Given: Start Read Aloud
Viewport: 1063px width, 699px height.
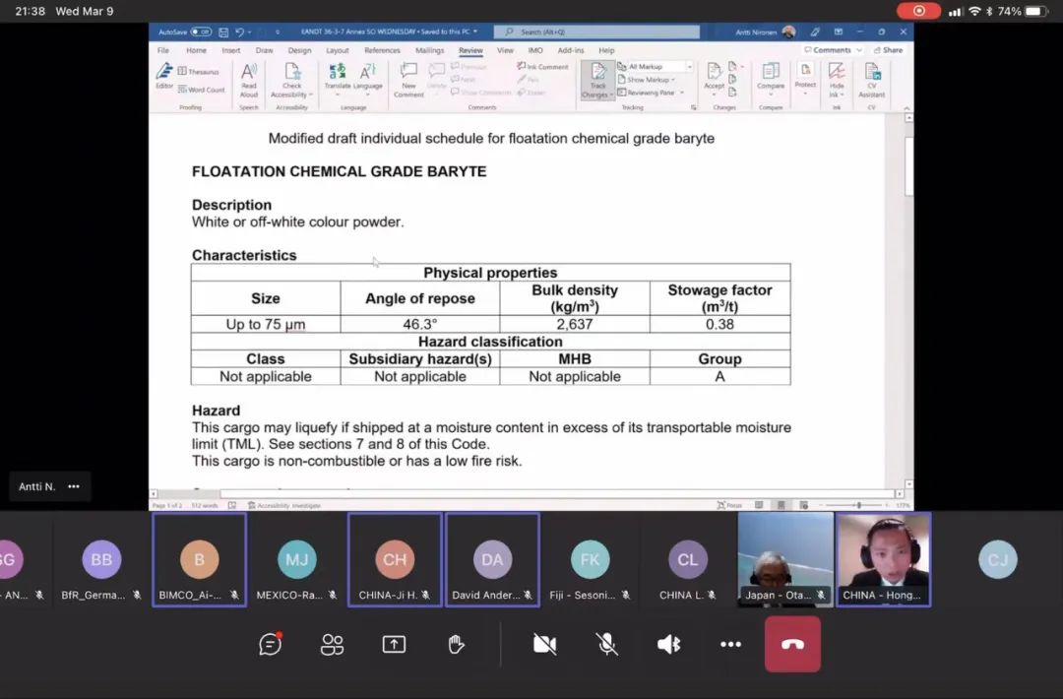Looking at the screenshot, I should [x=249, y=80].
